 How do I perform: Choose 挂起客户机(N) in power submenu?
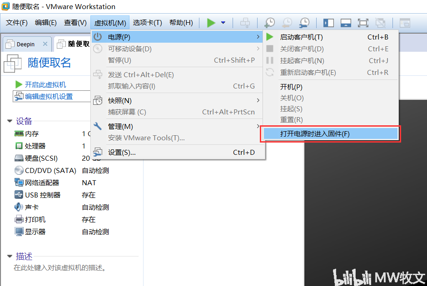(331, 60)
